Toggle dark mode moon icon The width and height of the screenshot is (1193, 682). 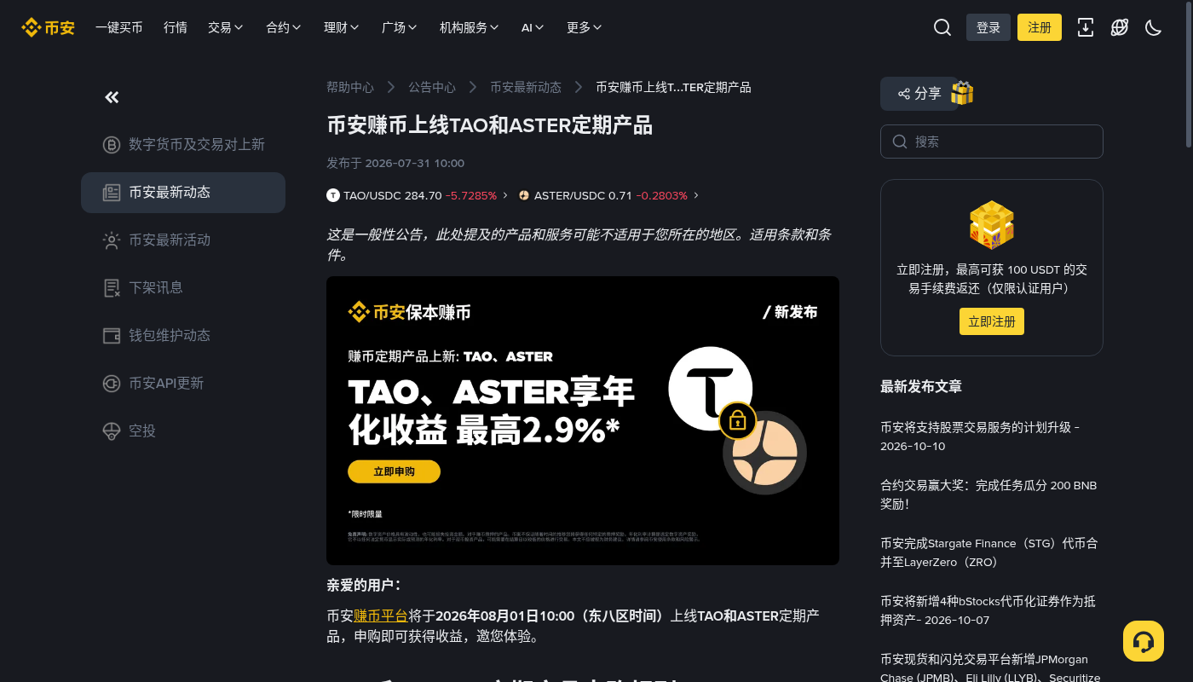[1154, 27]
